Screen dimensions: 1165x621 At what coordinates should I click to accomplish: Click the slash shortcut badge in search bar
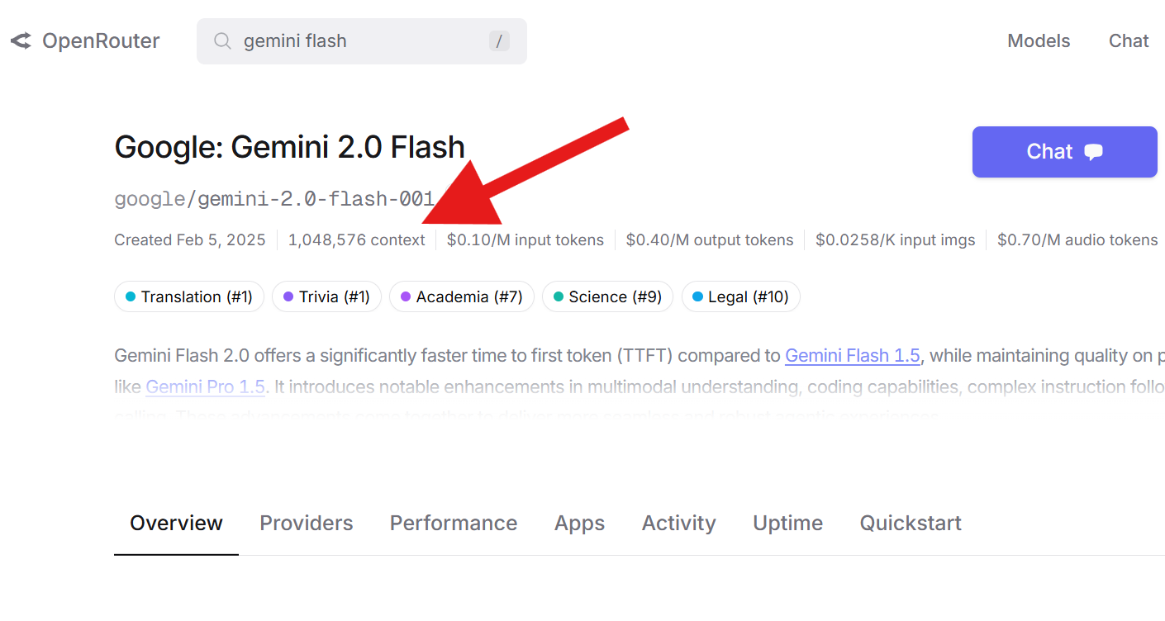click(499, 40)
